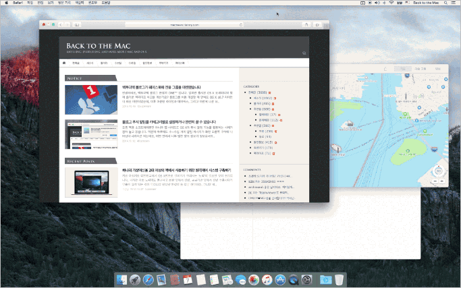Image resolution: width=461 pixels, height=288 pixels.
Task: Zoom in with Maps plus button
Action: click(441, 181)
